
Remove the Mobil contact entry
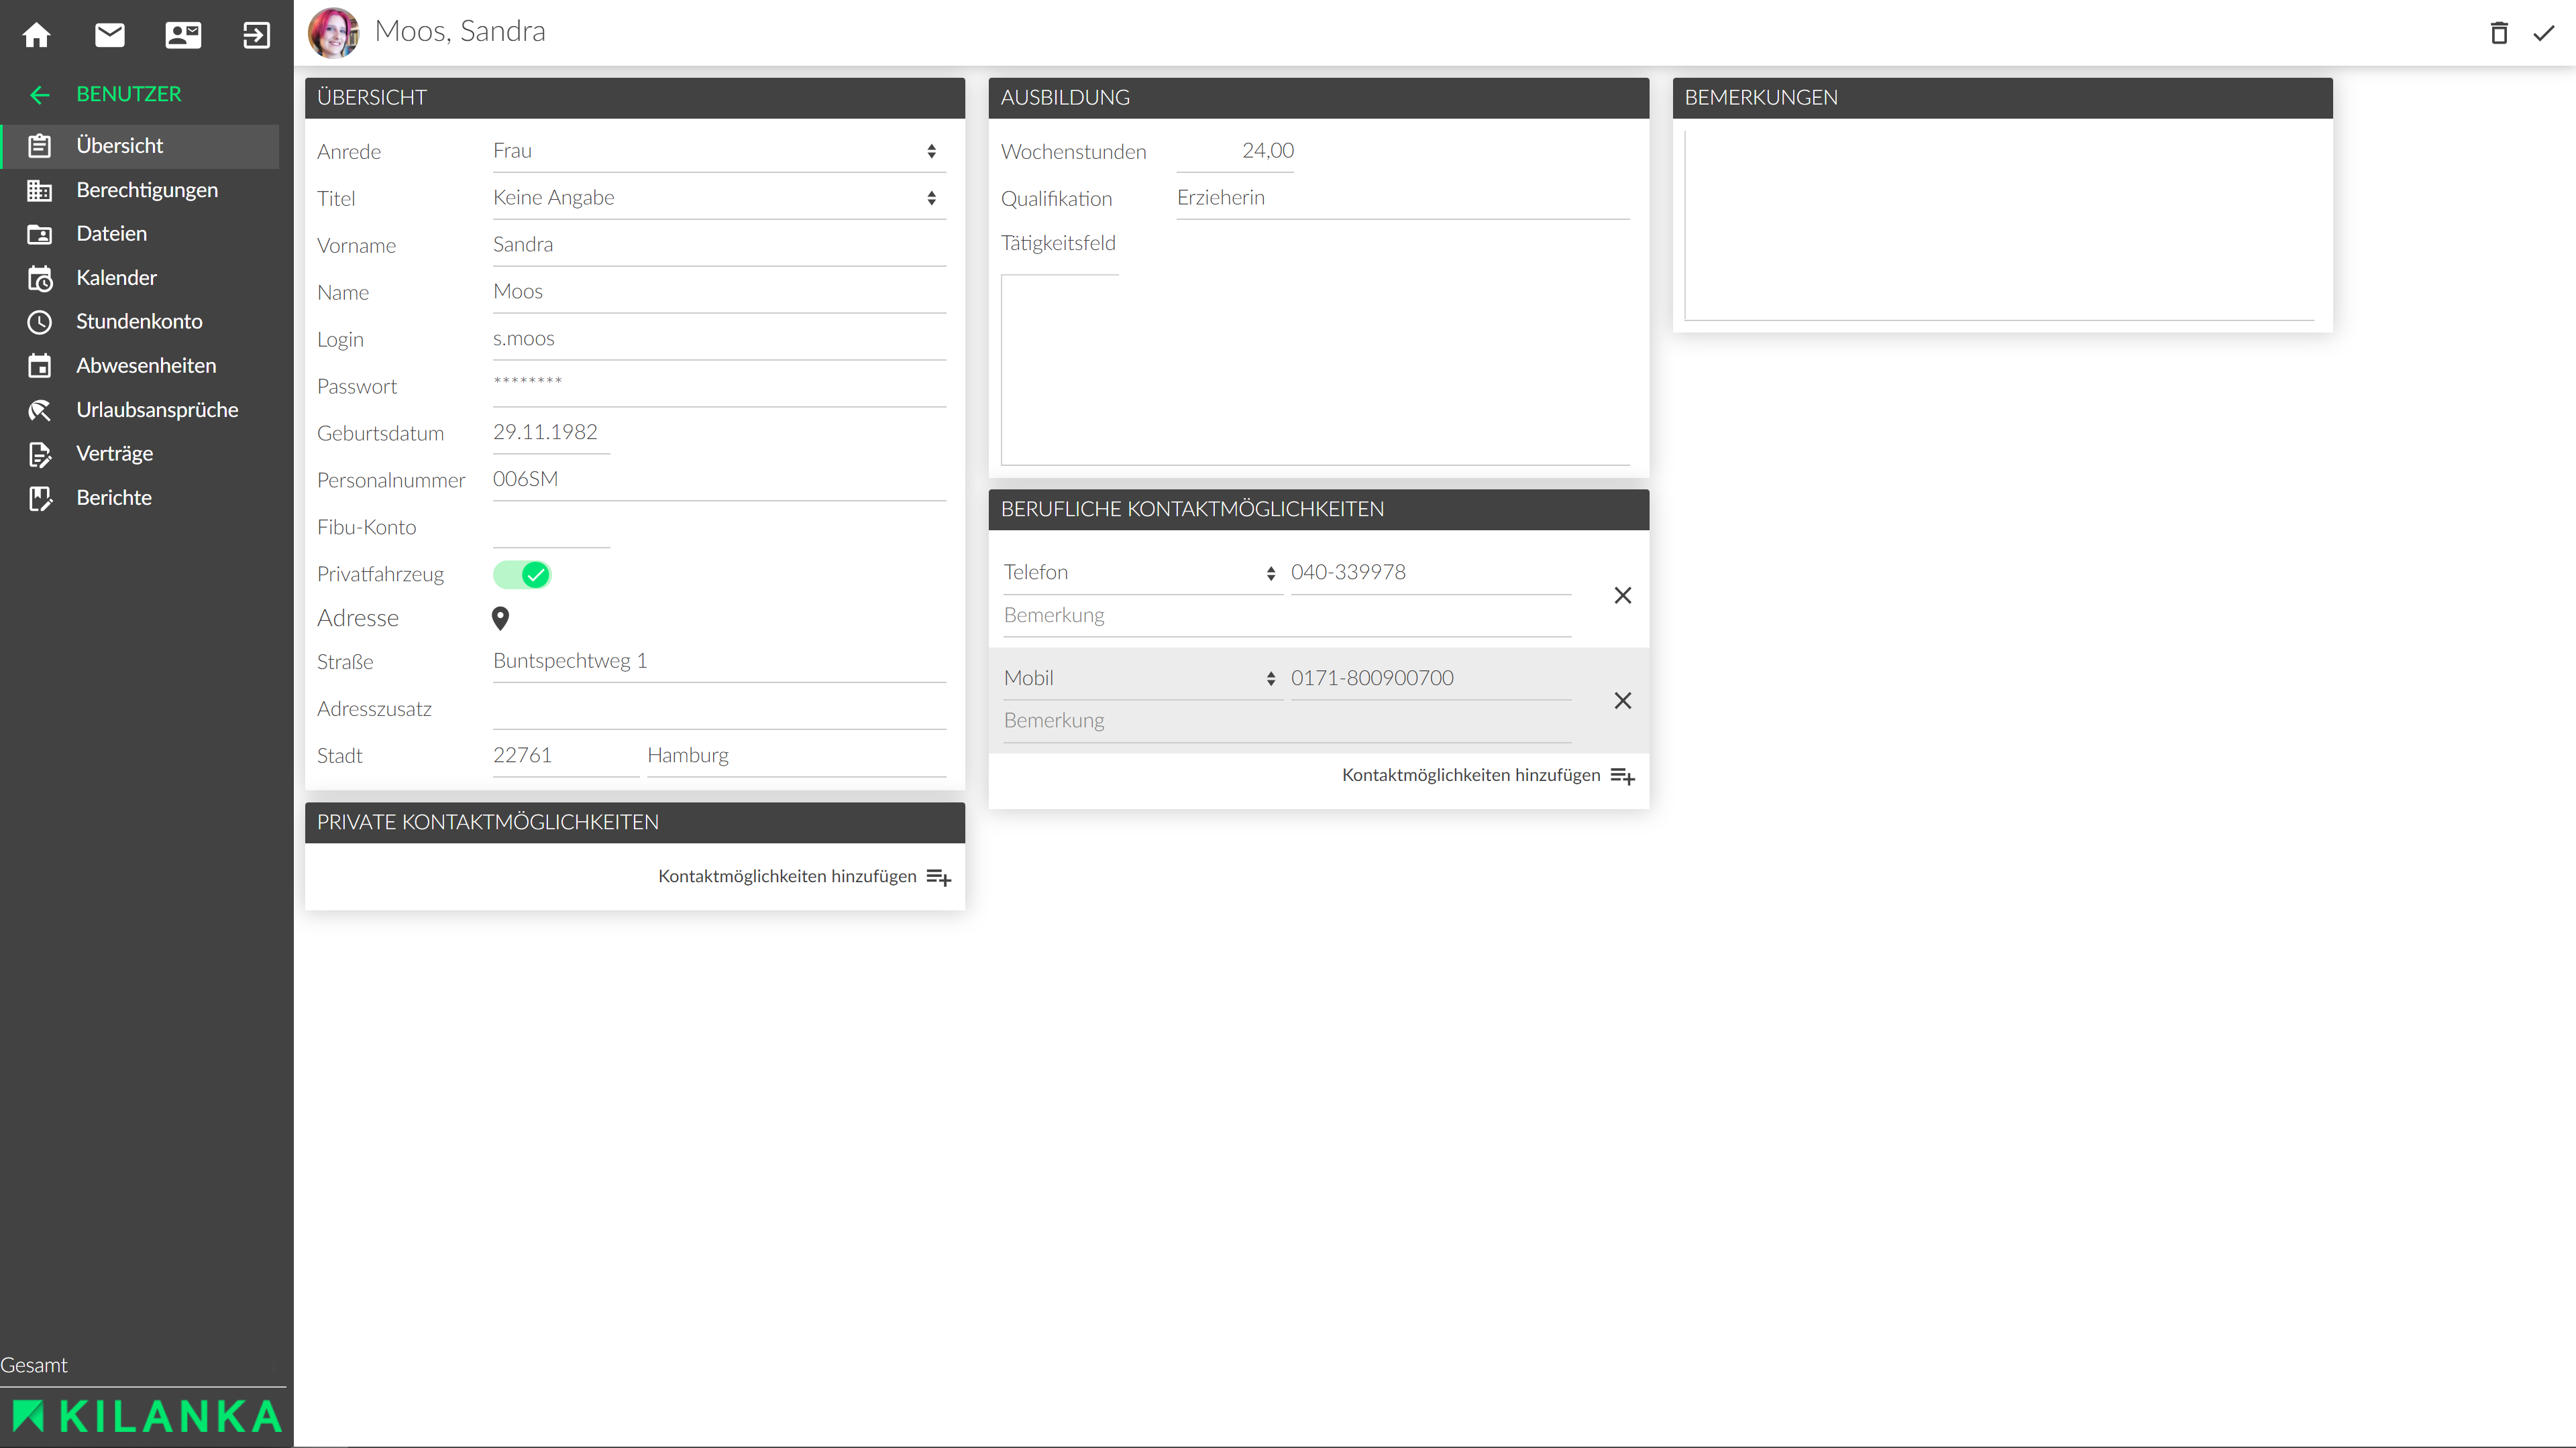click(1622, 701)
